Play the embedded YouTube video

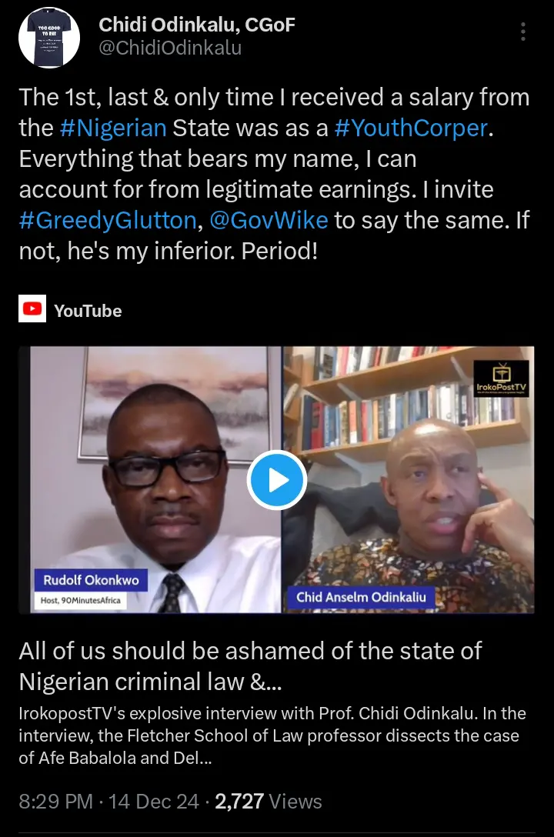point(276,479)
